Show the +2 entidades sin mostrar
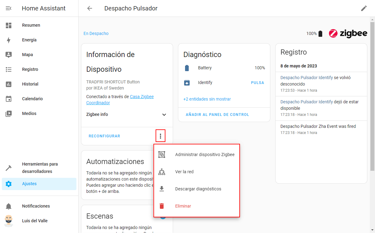 207,99
